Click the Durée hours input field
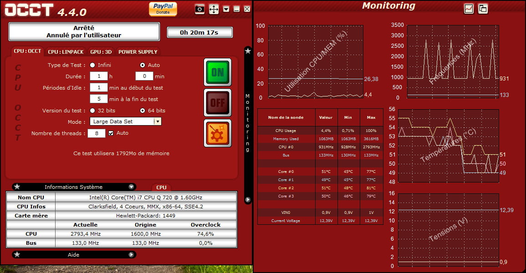 99,76
